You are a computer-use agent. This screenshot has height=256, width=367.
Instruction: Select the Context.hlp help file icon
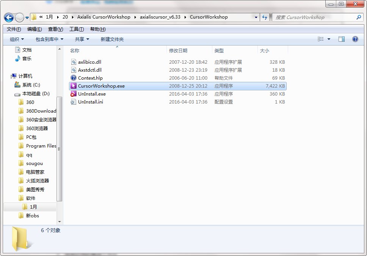(x=74, y=78)
